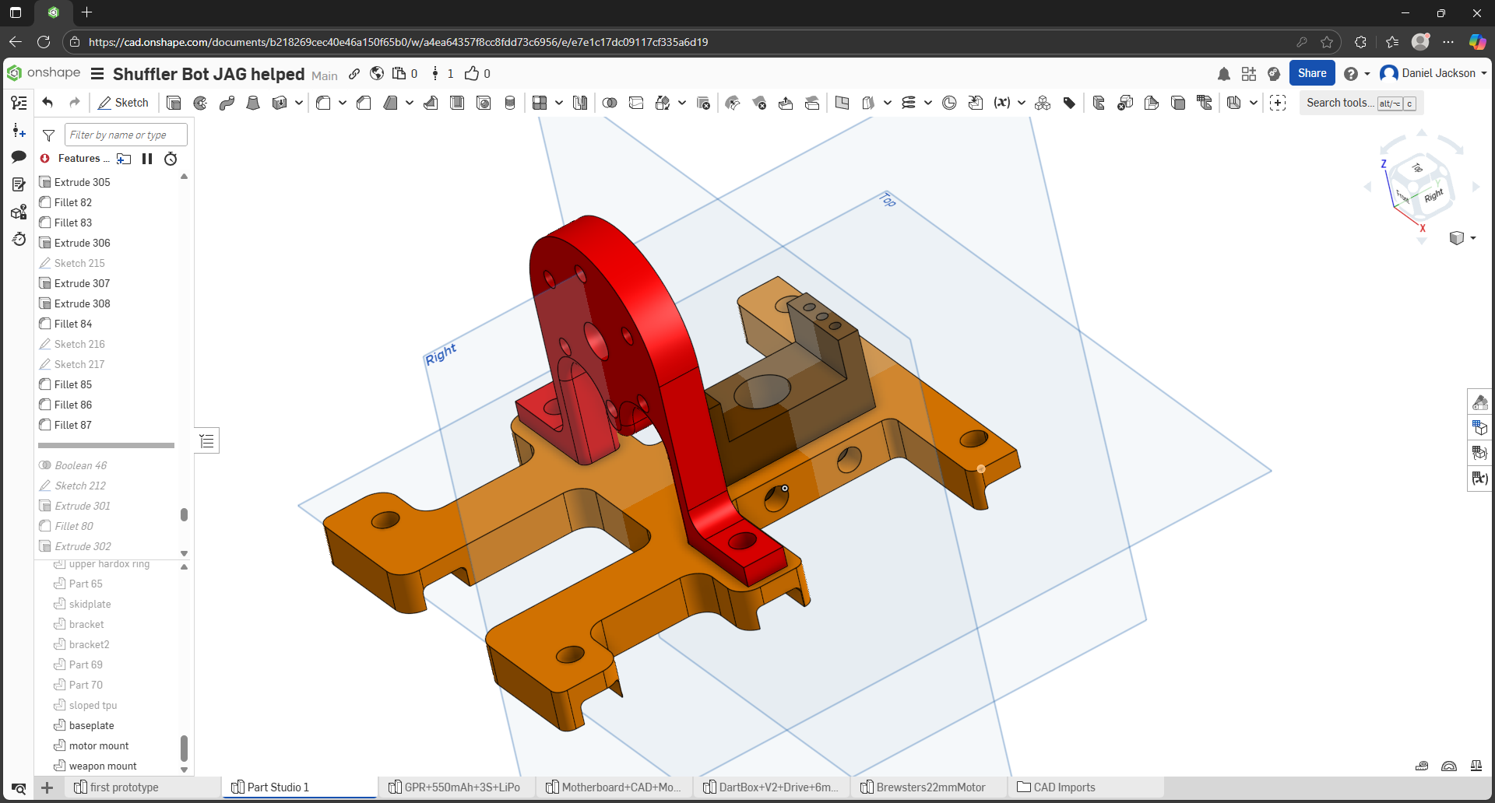This screenshot has width=1495, height=803.
Task: Select the Sweep tool
Action: tap(227, 103)
